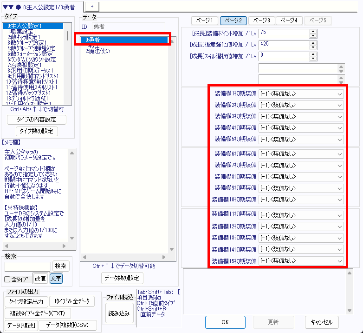Open the 装備欄1初期装備 dropdown
This screenshot has height=333, width=363.
pyautogui.click(x=301, y=93)
